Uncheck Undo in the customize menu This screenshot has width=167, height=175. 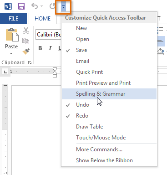click(x=109, y=105)
